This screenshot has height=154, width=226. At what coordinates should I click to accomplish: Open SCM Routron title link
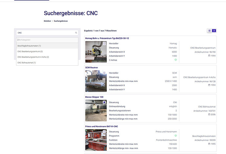click(x=91, y=68)
